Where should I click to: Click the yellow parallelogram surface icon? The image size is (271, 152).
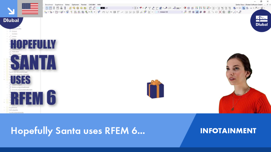tap(70, 8)
